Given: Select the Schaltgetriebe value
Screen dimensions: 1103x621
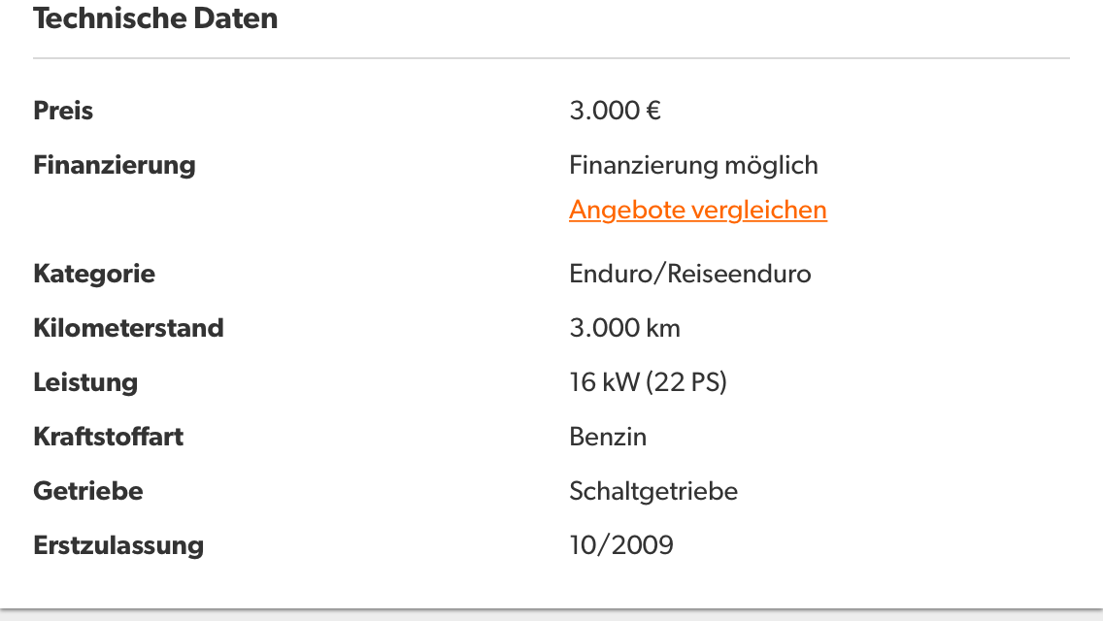Looking at the screenshot, I should (653, 491).
